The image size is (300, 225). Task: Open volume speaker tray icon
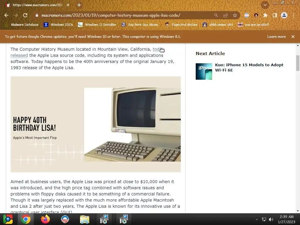[271, 219]
